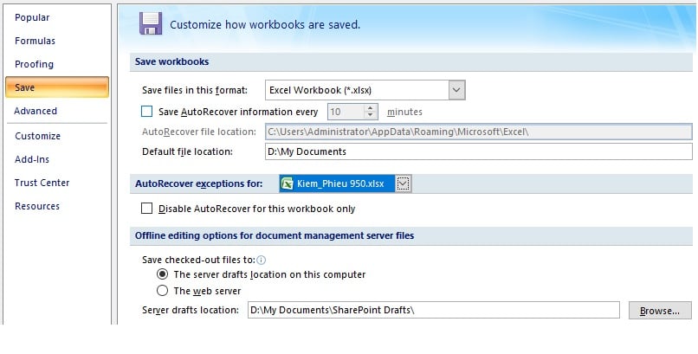This screenshot has height=354, width=698.
Task: Switch to the Formulas options category
Action: pos(35,41)
